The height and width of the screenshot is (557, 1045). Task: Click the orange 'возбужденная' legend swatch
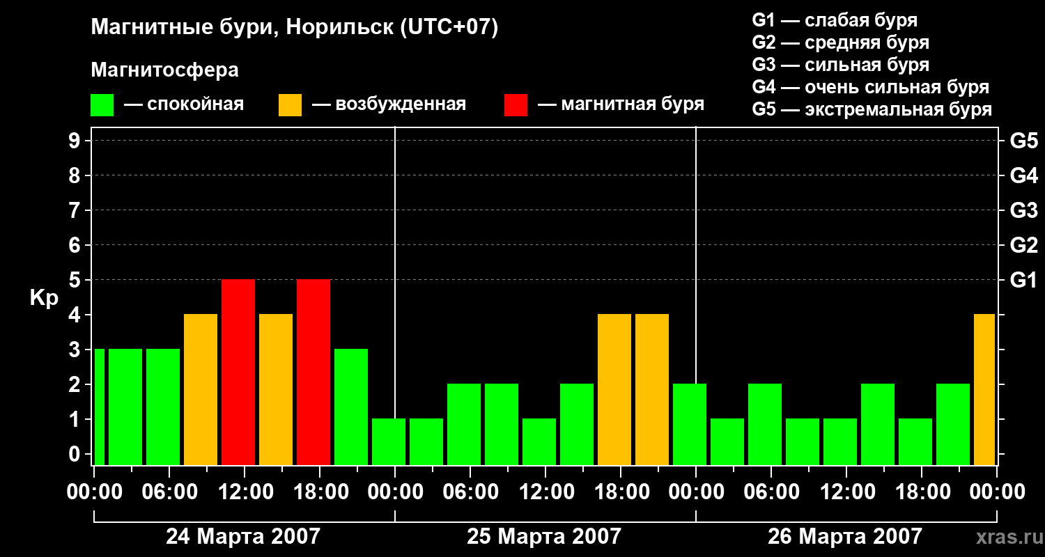[291, 105]
